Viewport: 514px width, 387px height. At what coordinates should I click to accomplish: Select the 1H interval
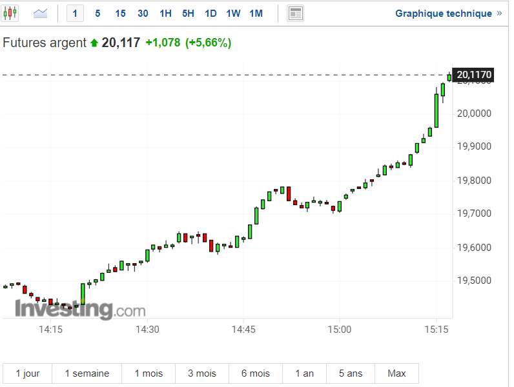[165, 14]
